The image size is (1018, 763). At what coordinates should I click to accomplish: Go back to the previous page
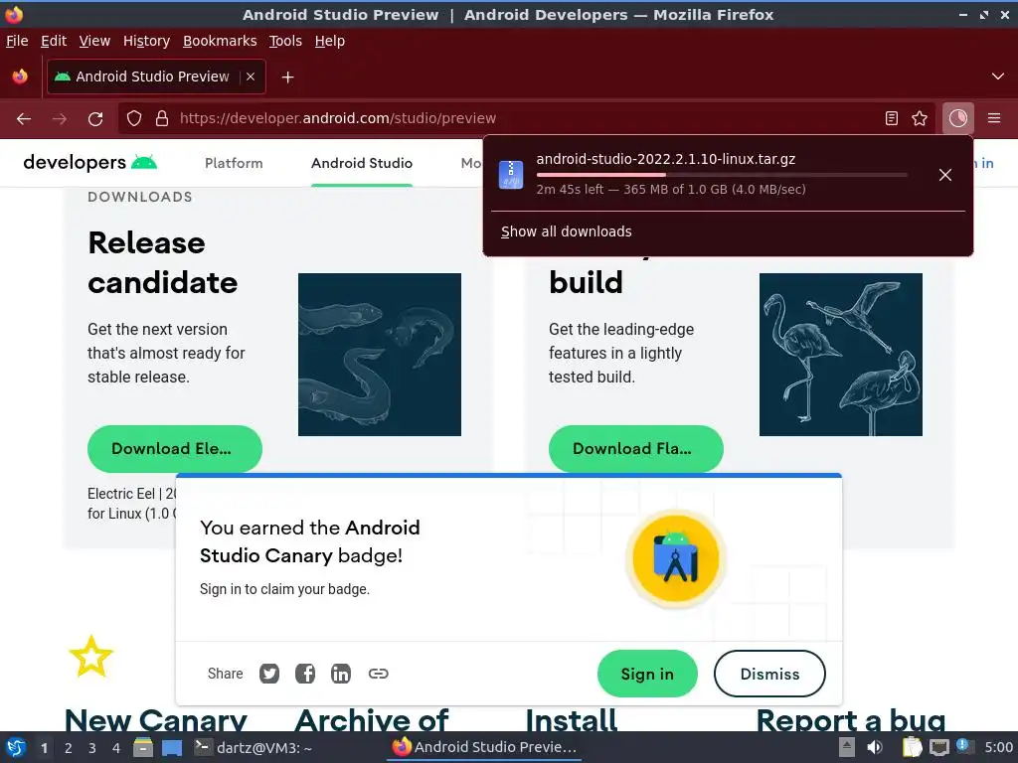click(24, 119)
